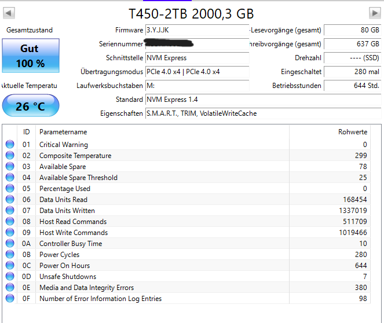Viewport: 384px width, 323px height.
Task: Click the Gut 100 % health status button
Action: [x=31, y=56]
